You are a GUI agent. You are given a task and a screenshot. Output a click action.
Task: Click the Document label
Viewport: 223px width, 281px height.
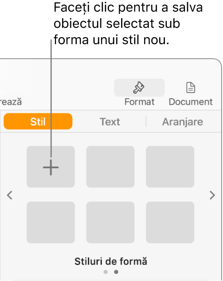pos(191,102)
